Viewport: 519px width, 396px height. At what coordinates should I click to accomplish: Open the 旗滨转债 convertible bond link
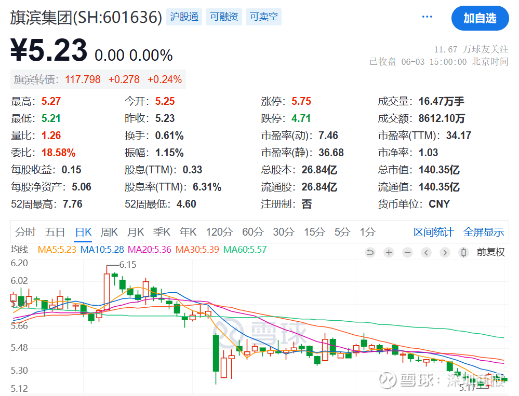click(x=98, y=79)
